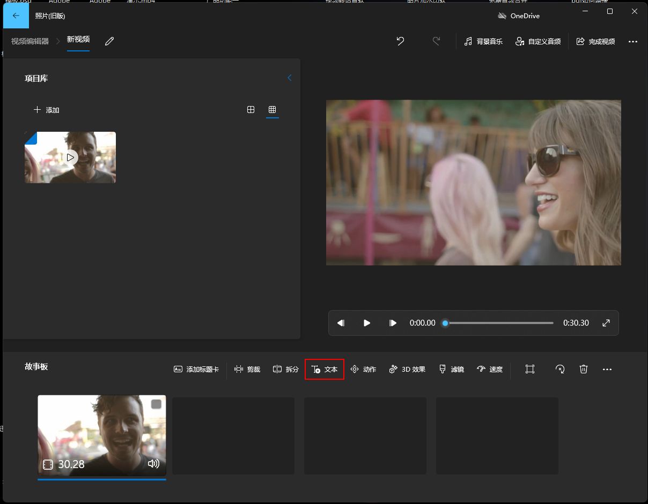Go to 视频编辑器 breadcrumb
648x504 pixels.
[x=30, y=41]
